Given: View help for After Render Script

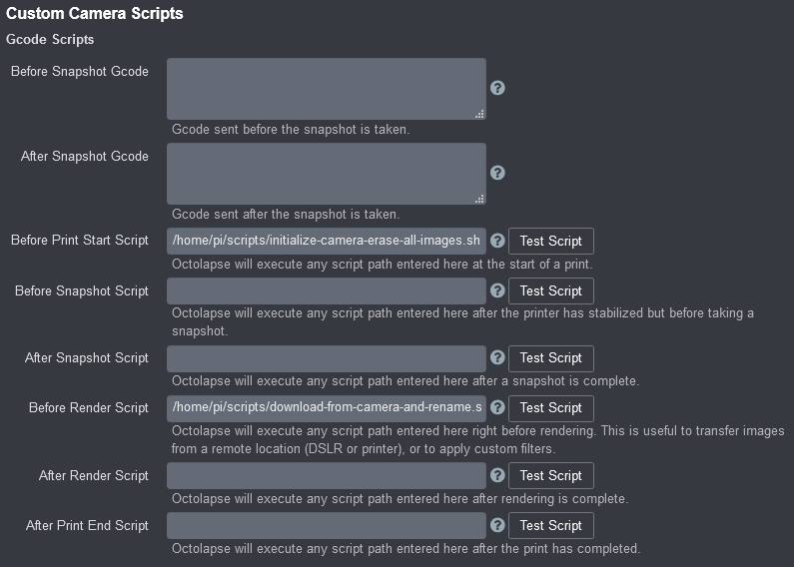Looking at the screenshot, I should (x=497, y=475).
